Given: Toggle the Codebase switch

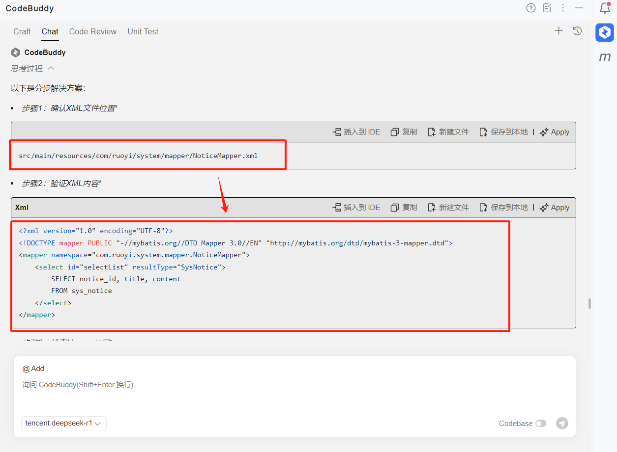Looking at the screenshot, I should click(541, 424).
